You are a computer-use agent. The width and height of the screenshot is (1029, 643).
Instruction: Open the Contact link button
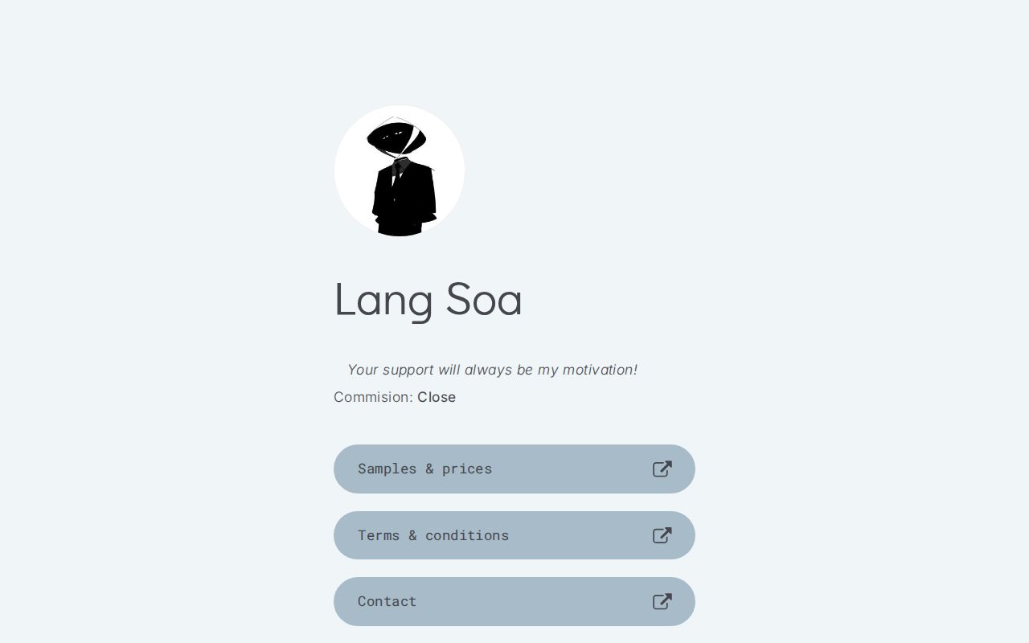point(514,602)
